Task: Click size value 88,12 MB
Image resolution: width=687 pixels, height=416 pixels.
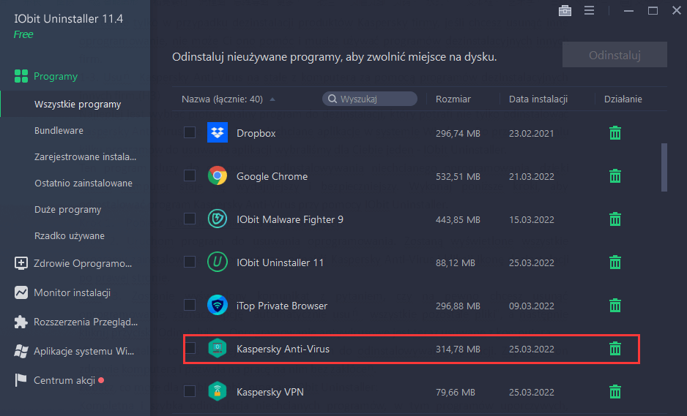Action: pos(456,263)
